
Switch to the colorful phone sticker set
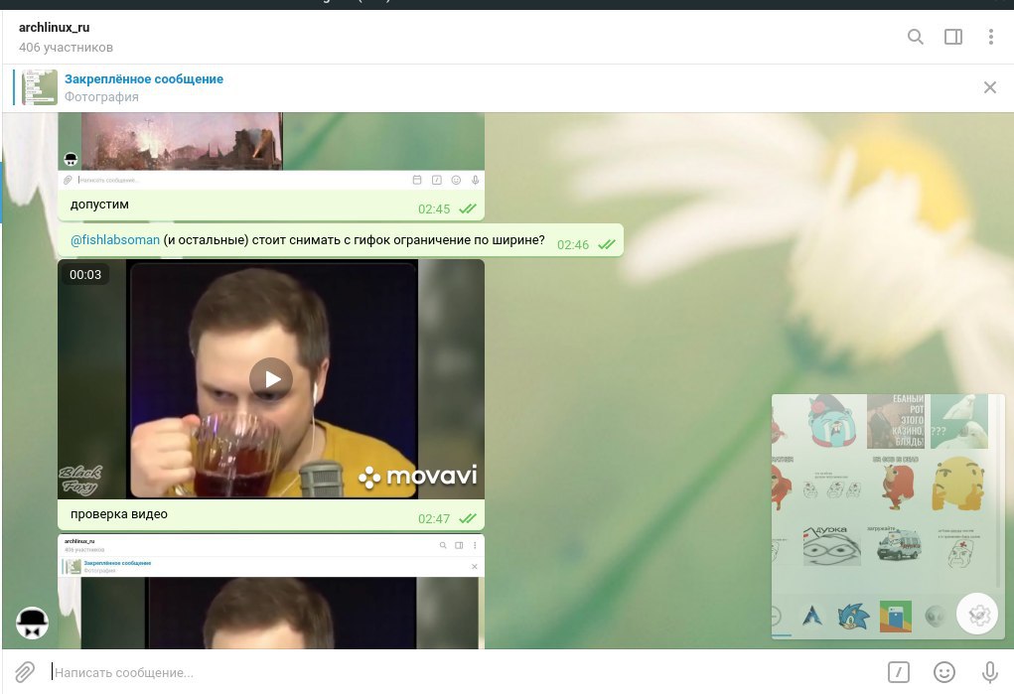[896, 617]
